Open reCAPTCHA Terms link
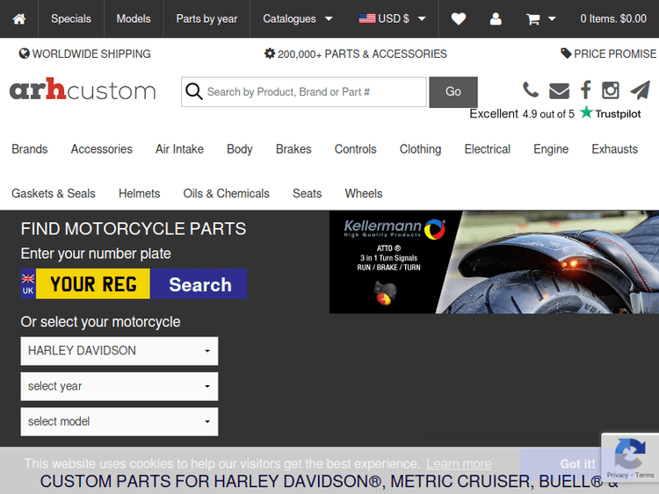The height and width of the screenshot is (494, 659). tap(644, 475)
